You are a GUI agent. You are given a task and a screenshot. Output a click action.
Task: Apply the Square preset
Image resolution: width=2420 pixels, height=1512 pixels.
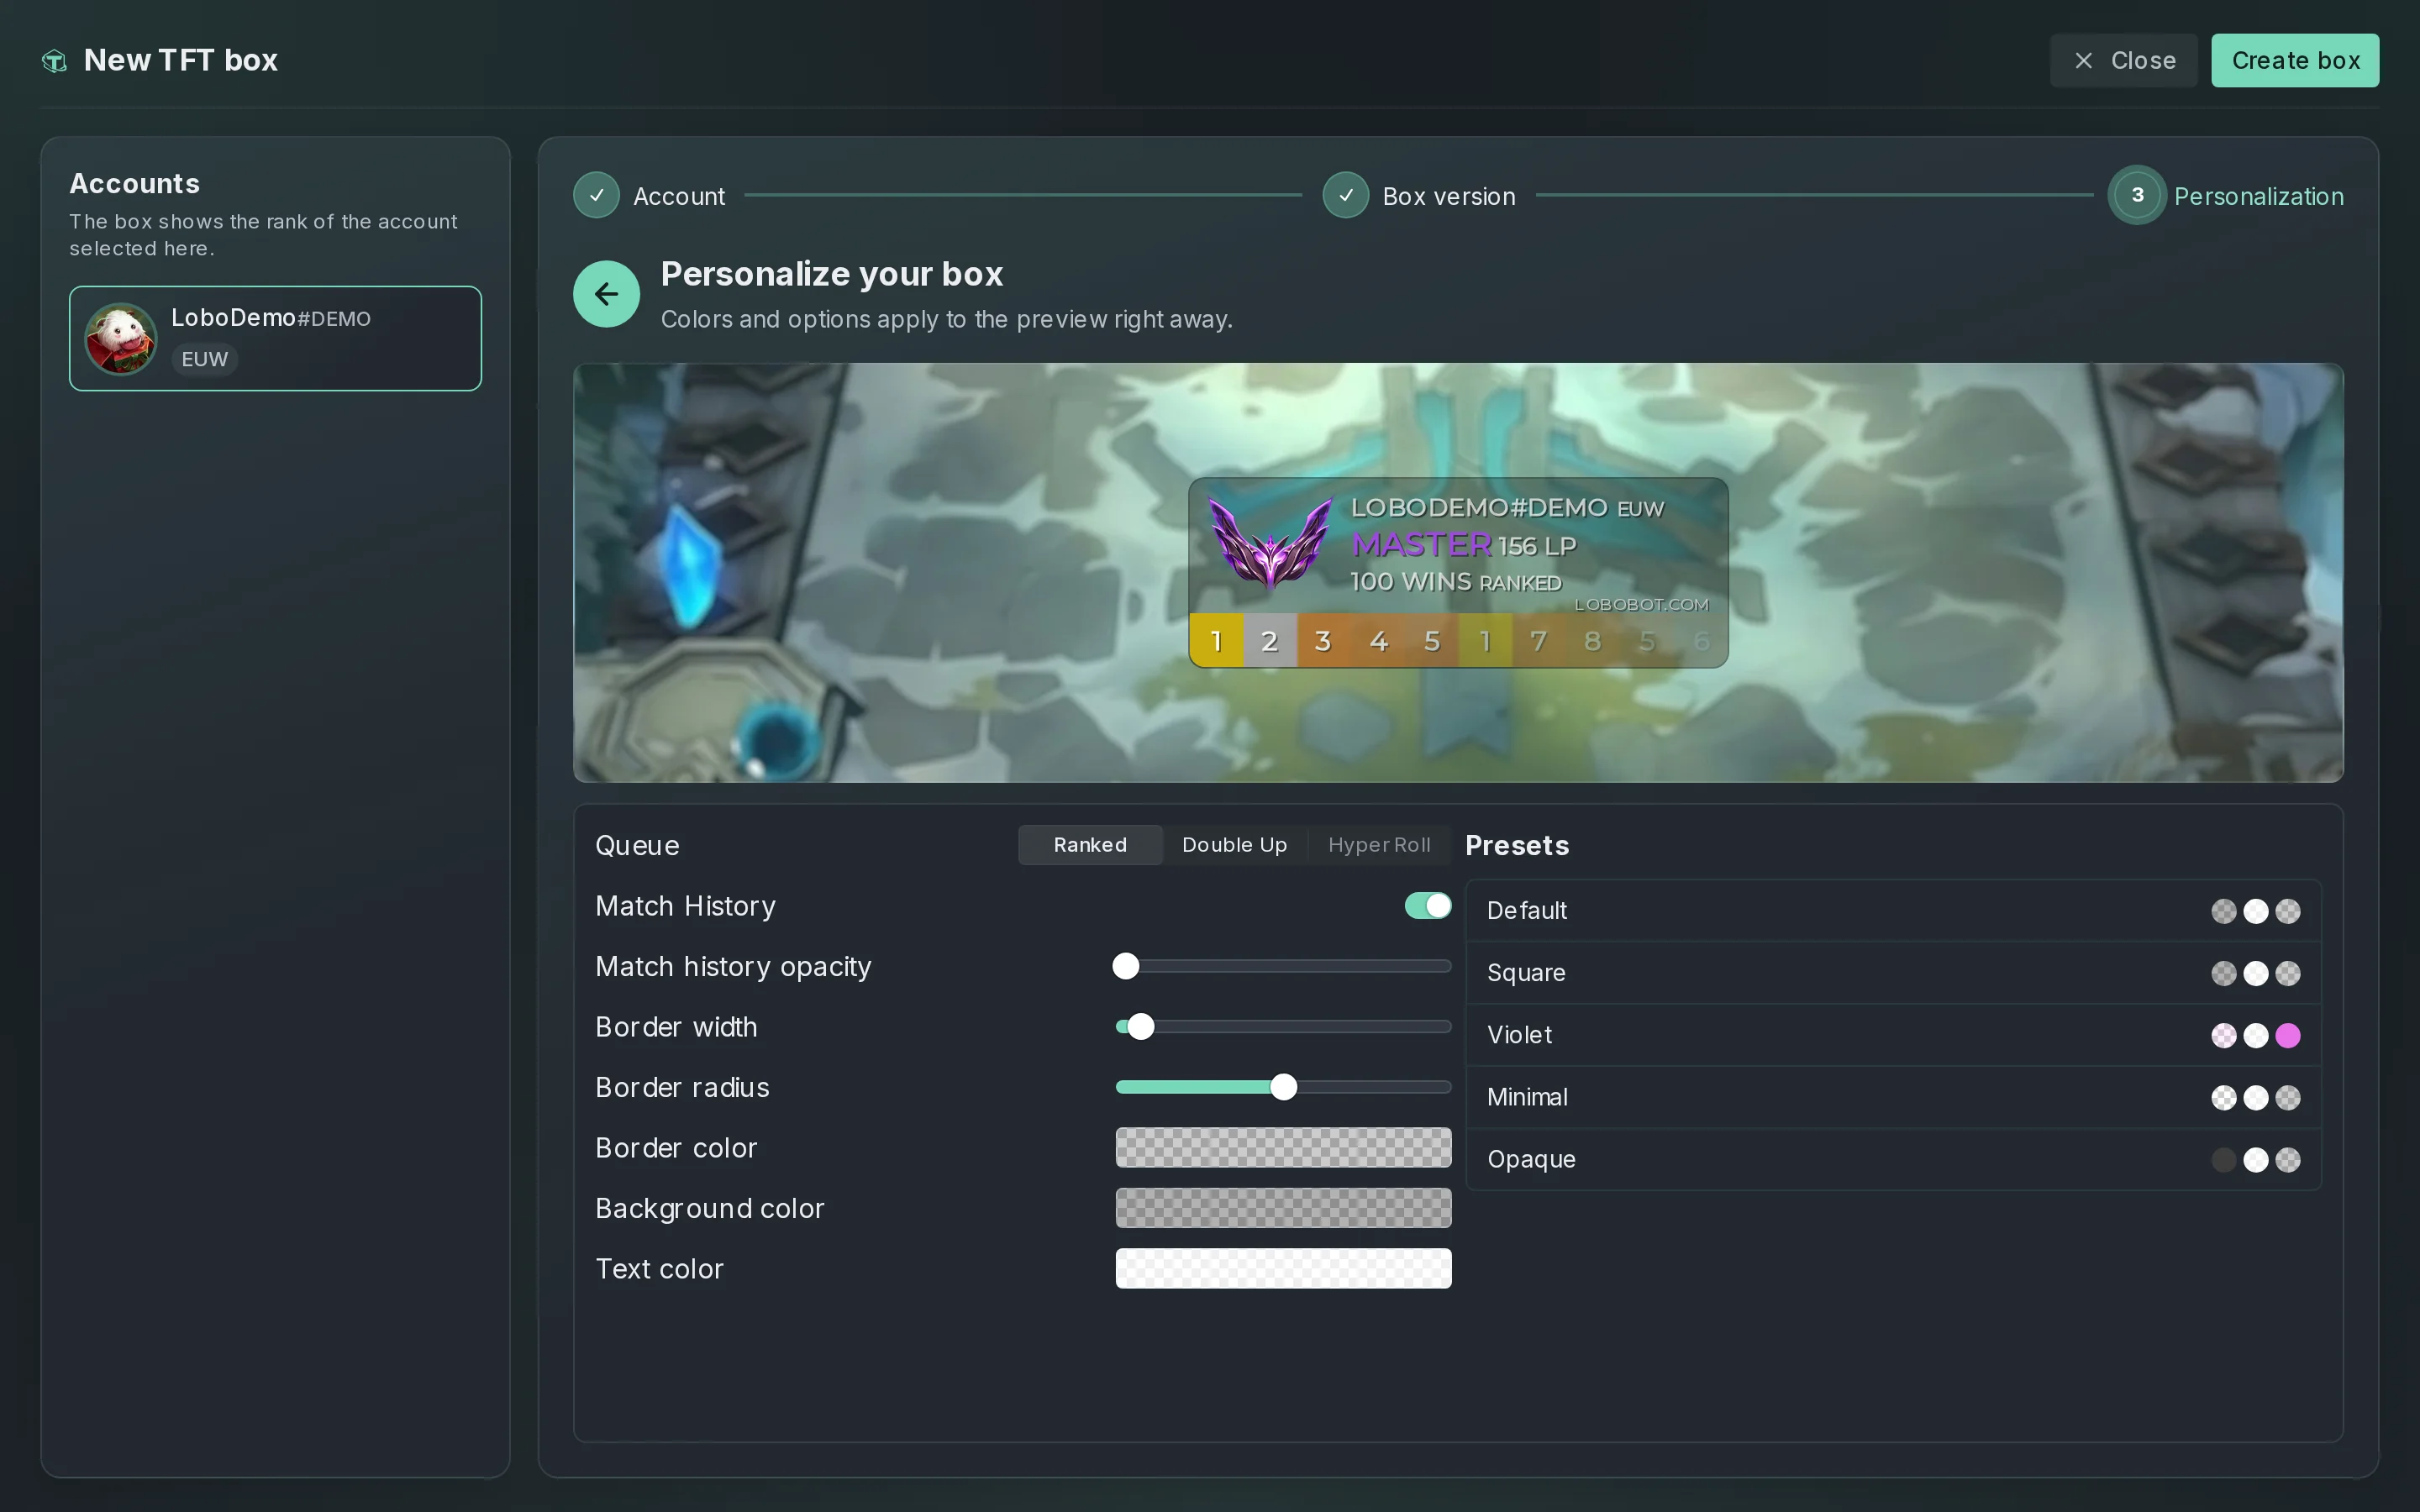1893,973
